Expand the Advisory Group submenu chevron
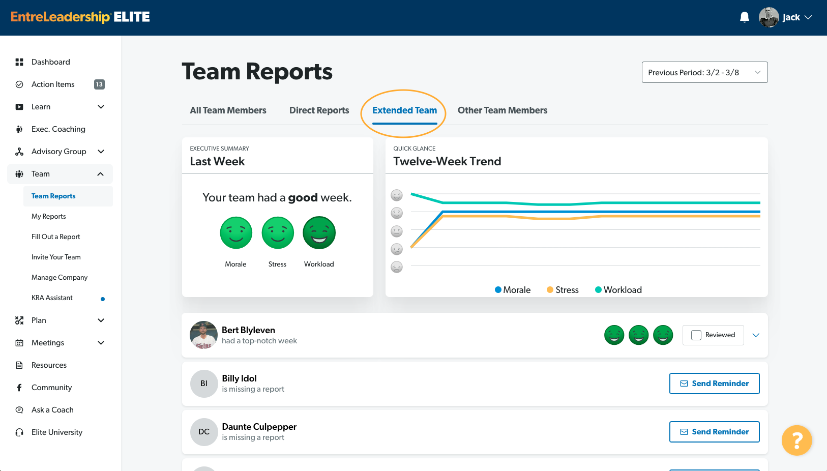 [x=101, y=152]
